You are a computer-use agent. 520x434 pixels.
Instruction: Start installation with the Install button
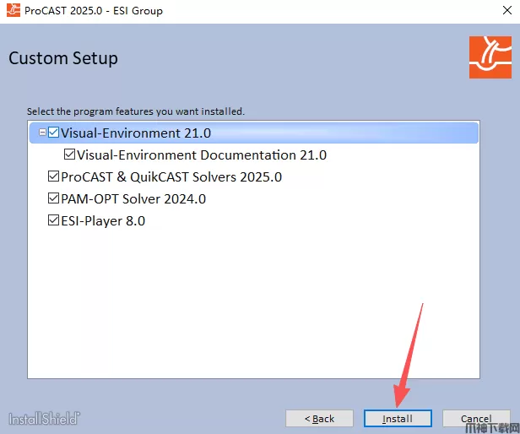click(x=398, y=419)
